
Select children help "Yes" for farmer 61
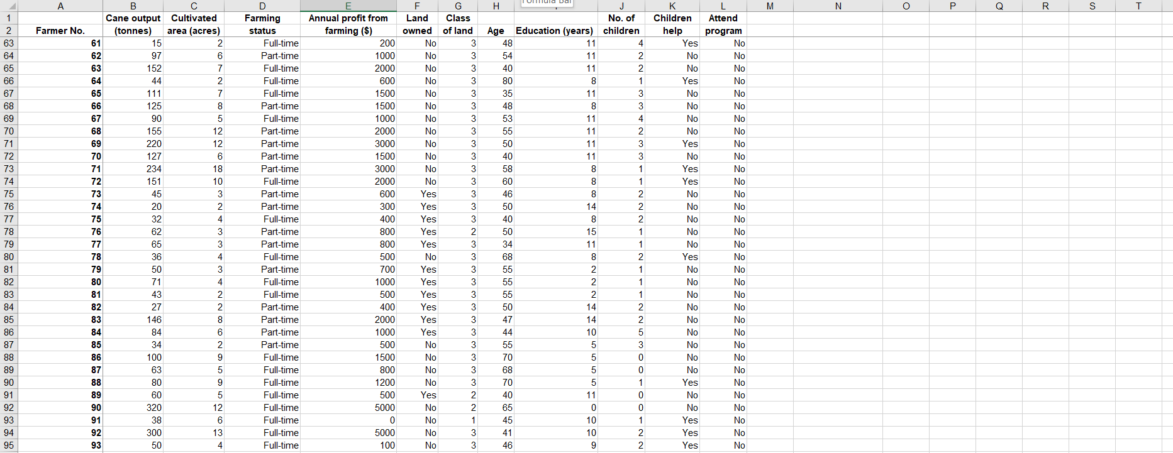672,43
